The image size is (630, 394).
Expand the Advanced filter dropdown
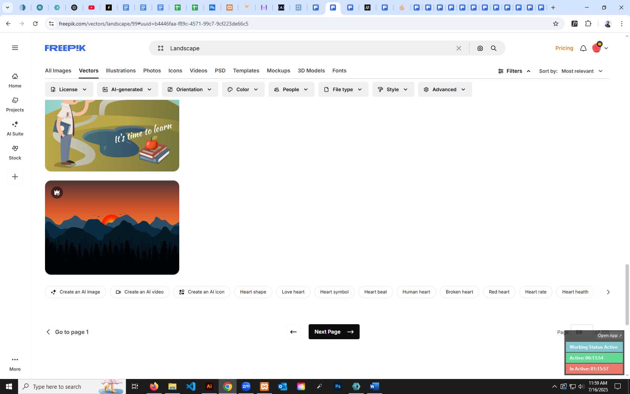click(x=445, y=89)
